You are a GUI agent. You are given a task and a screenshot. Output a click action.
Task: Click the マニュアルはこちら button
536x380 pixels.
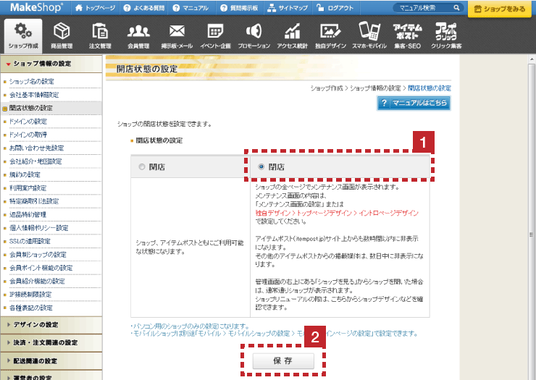pos(414,104)
